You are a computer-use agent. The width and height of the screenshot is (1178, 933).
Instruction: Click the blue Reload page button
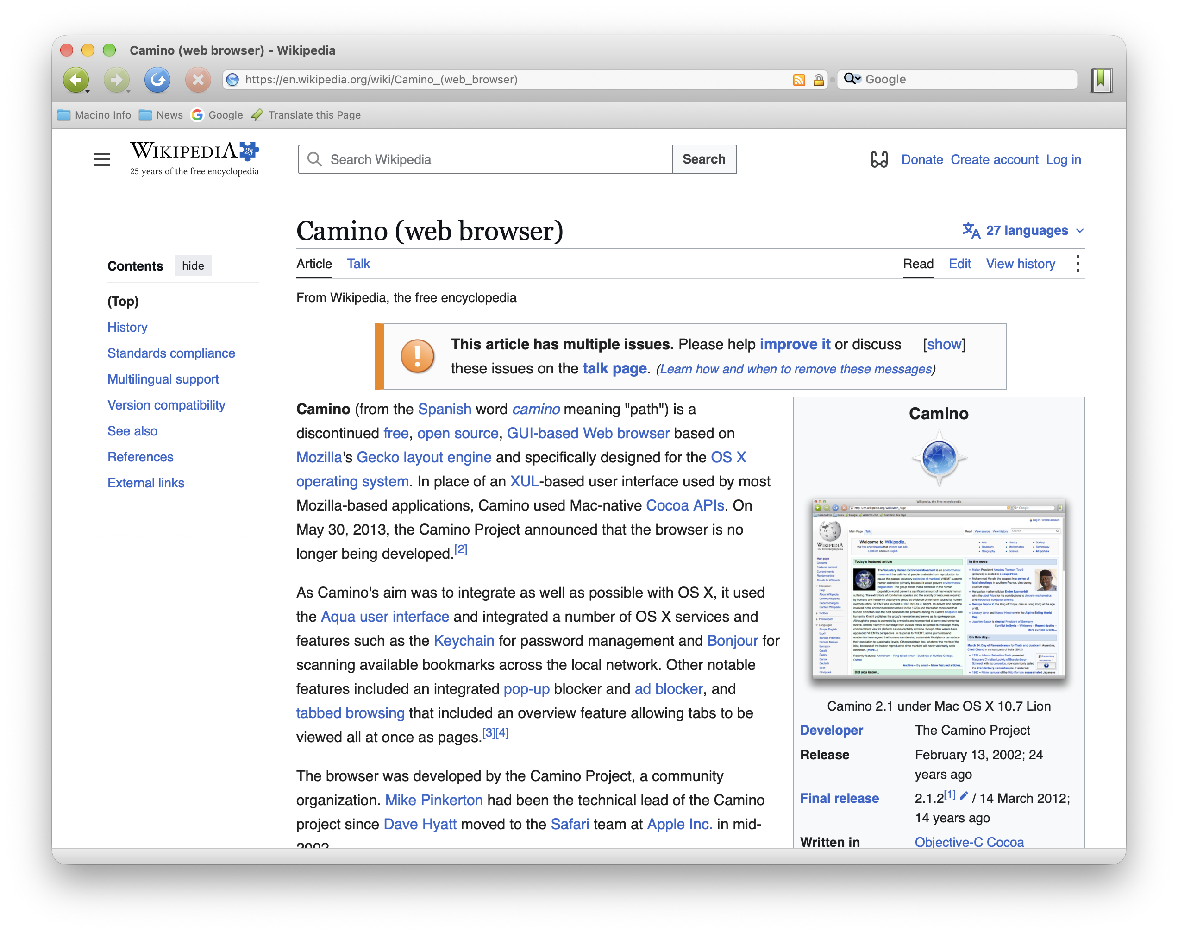click(x=157, y=80)
